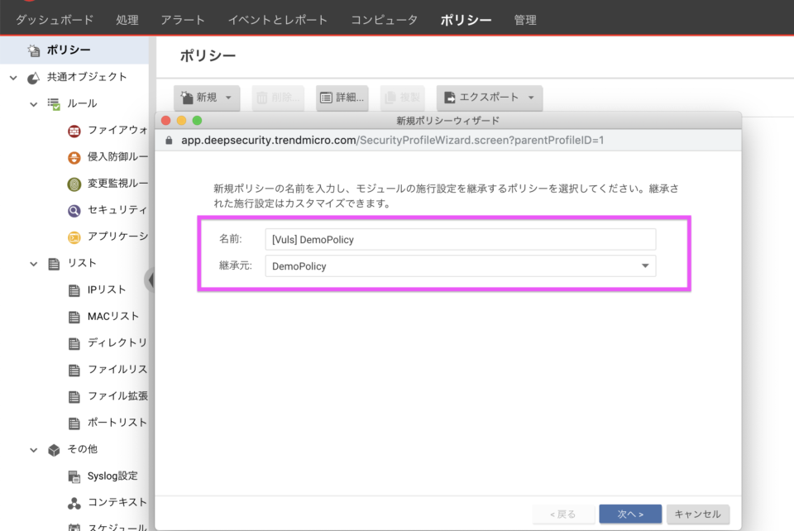
Task: Open ポートリスト from the lists section
Action: pos(73,422)
